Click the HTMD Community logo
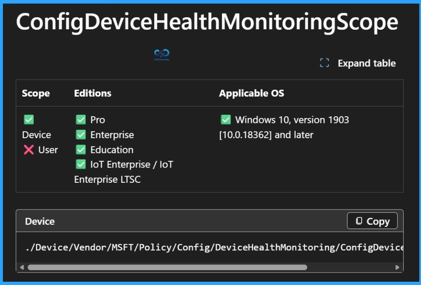The width and height of the screenshot is (421, 285). click(162, 54)
